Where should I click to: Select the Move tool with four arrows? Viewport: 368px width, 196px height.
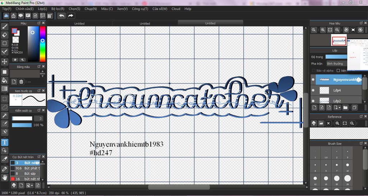point(5,62)
